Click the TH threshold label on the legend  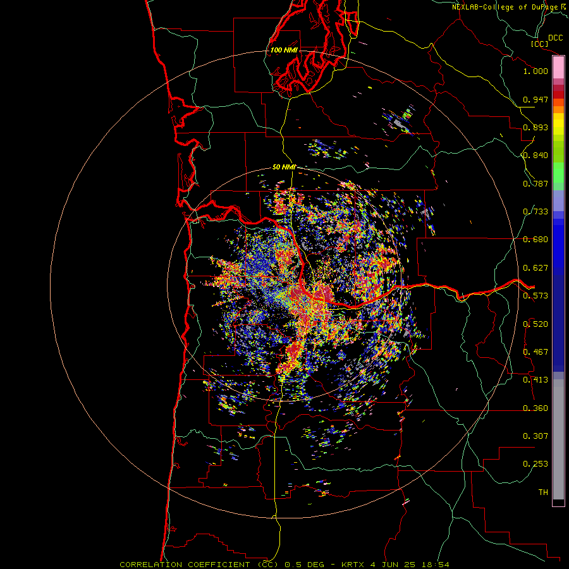(543, 493)
